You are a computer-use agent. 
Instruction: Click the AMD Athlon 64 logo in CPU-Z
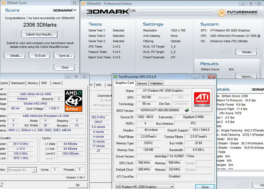[73, 101]
